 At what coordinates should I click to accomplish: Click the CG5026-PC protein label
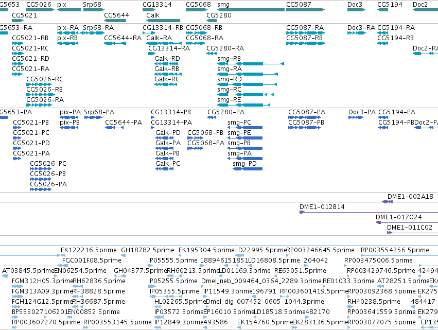48,164
